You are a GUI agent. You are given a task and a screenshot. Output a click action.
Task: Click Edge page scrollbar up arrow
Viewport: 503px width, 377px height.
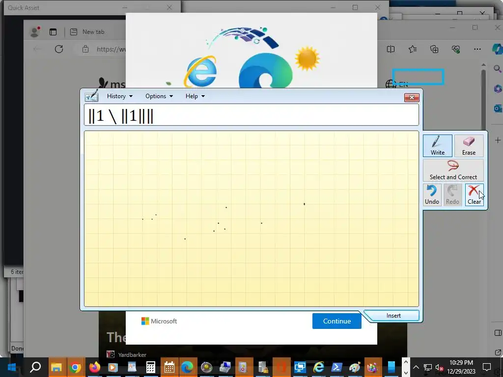[483, 65]
